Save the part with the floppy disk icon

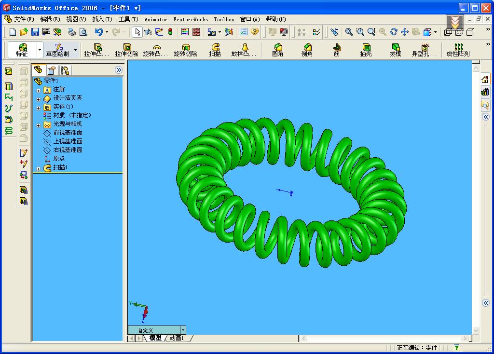[x=35, y=32]
